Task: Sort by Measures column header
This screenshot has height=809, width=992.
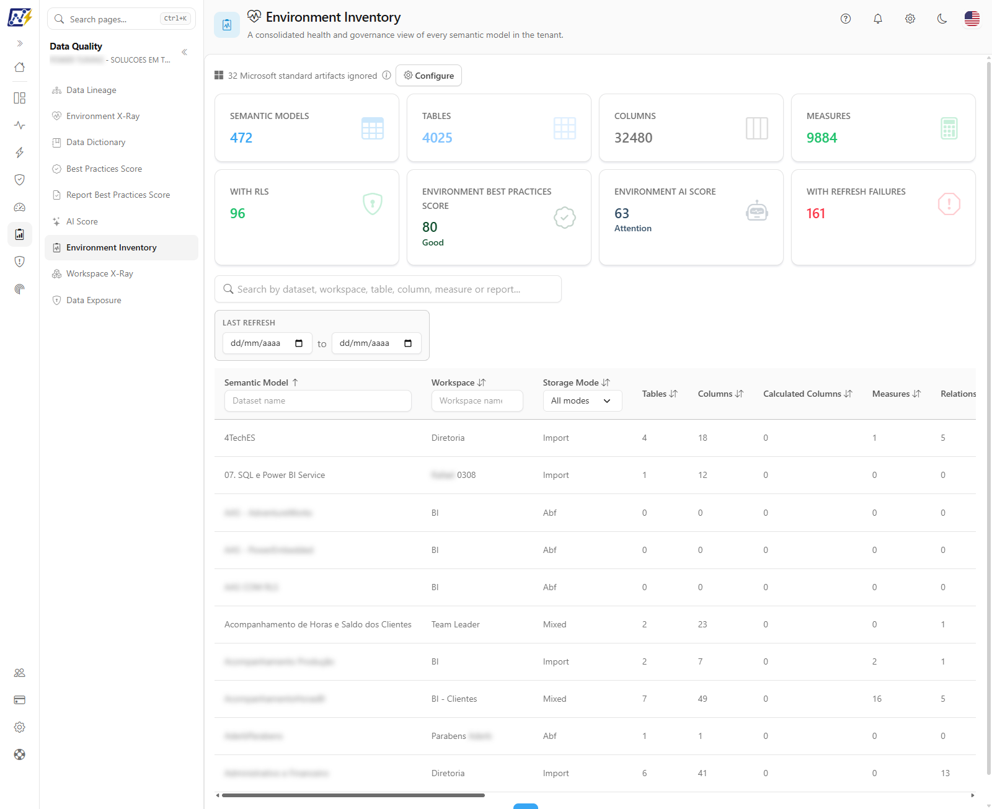Action: tap(897, 394)
